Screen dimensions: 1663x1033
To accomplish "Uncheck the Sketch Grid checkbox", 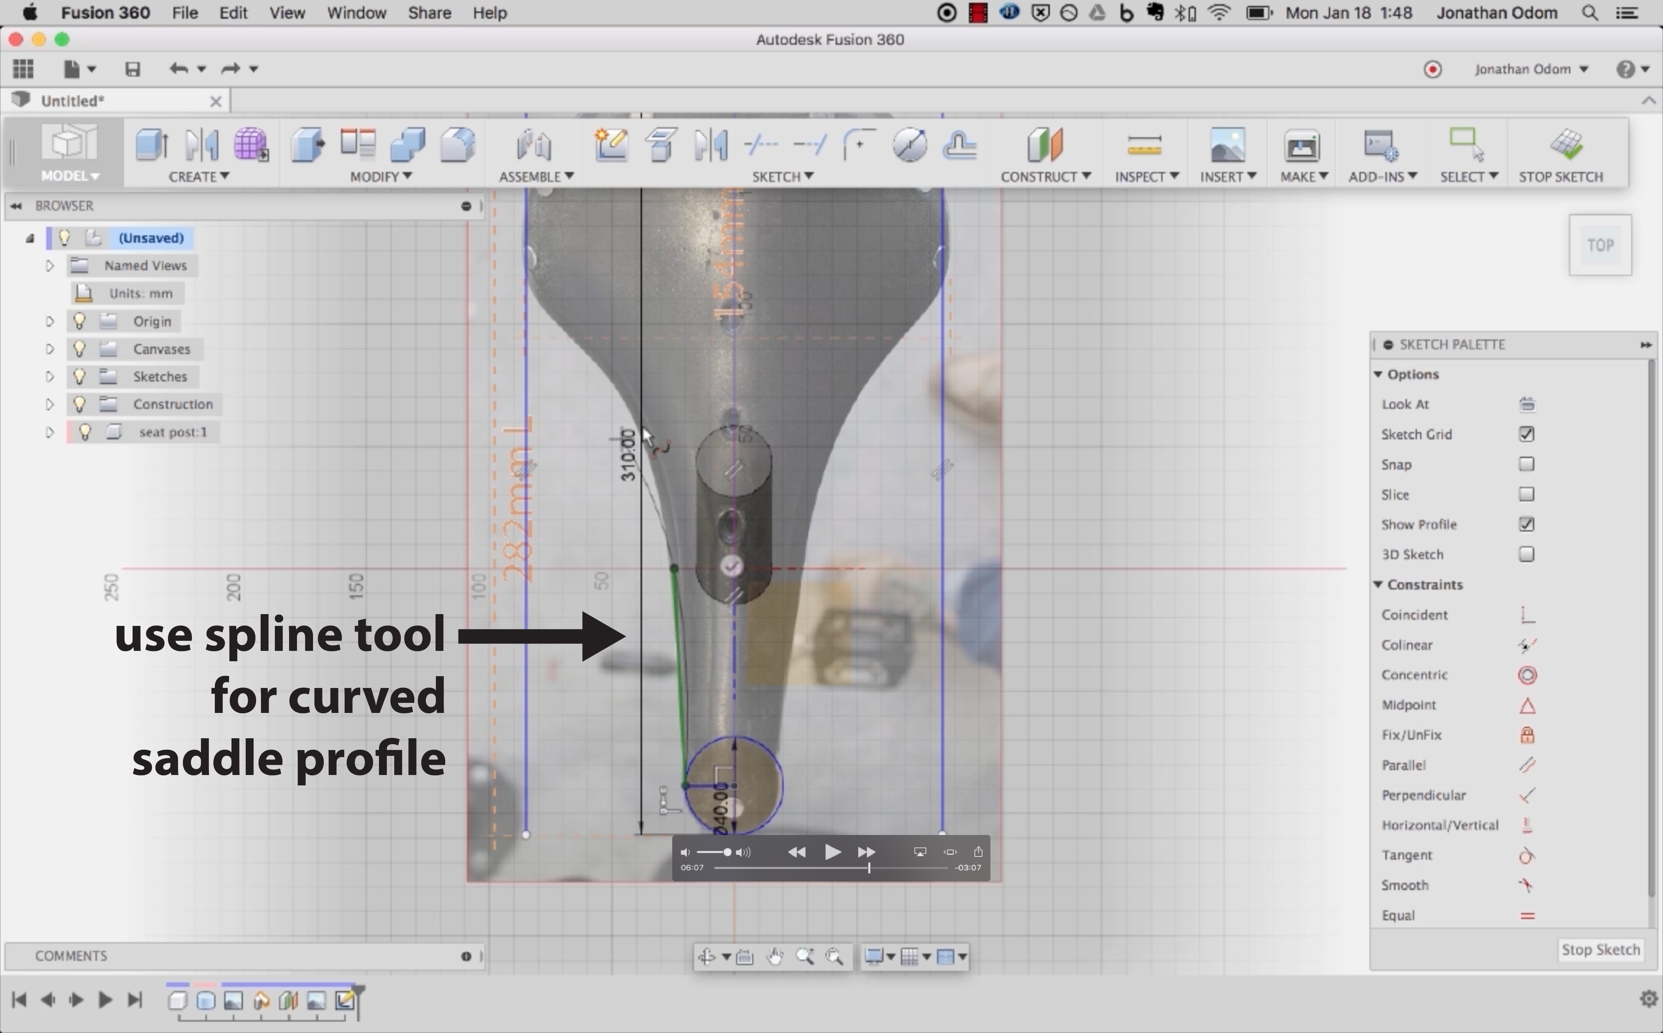I will point(1526,434).
